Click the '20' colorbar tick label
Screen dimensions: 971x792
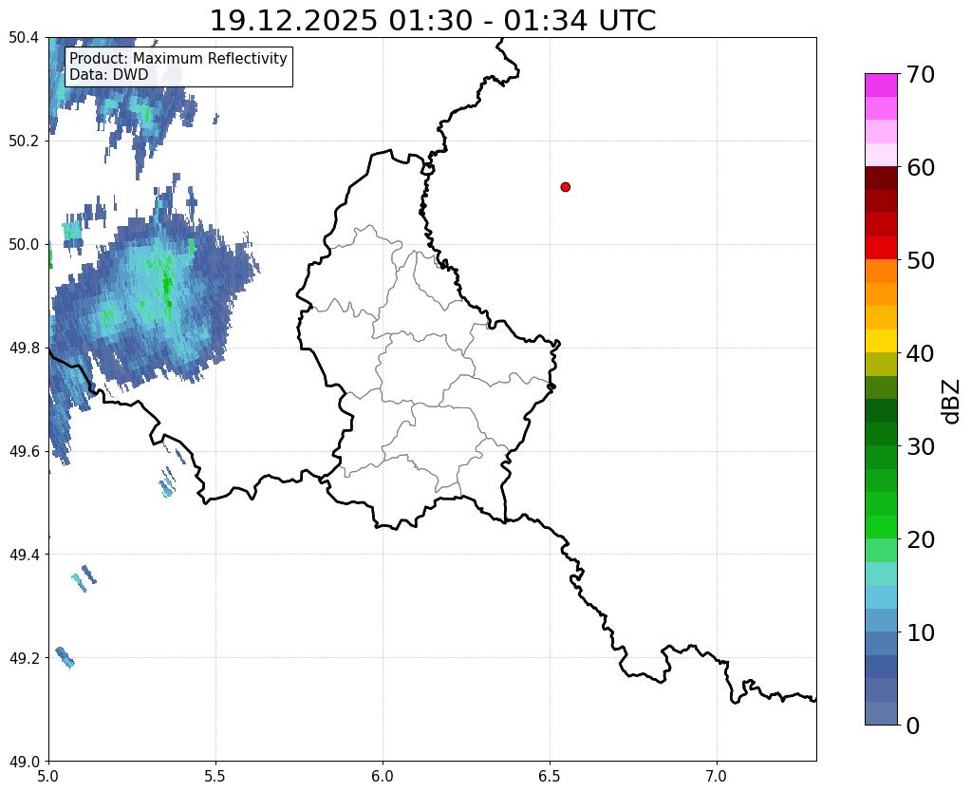921,539
